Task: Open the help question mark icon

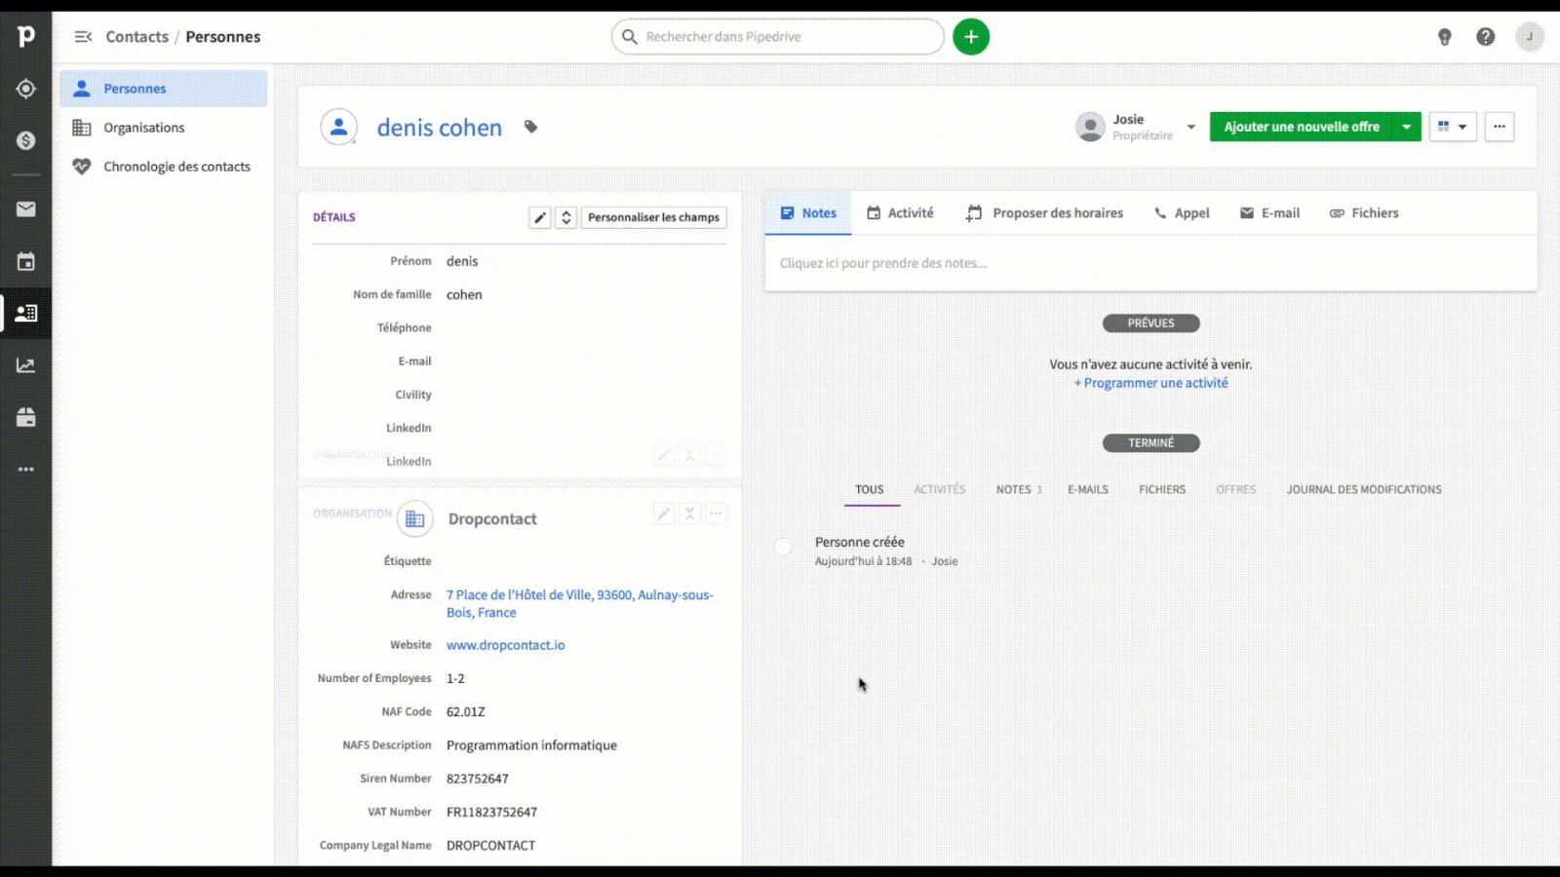Action: pyautogui.click(x=1485, y=37)
